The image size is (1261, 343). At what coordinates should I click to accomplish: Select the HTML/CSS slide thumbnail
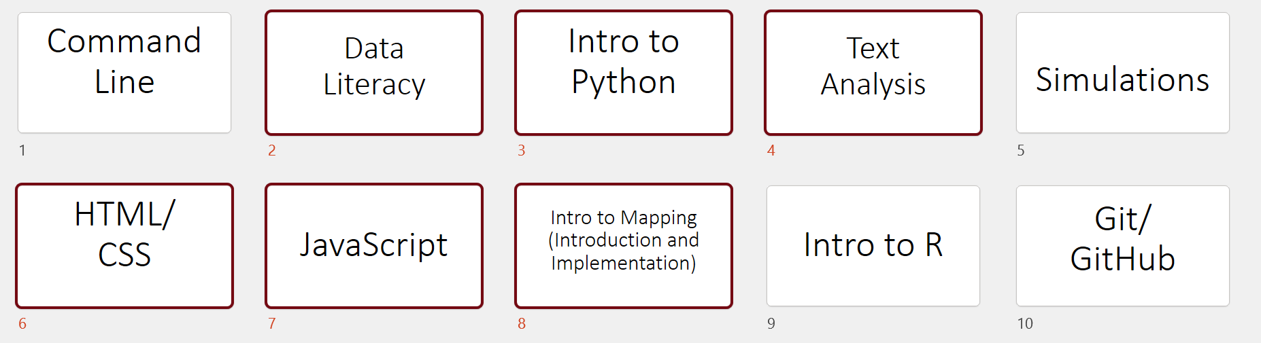(x=124, y=246)
